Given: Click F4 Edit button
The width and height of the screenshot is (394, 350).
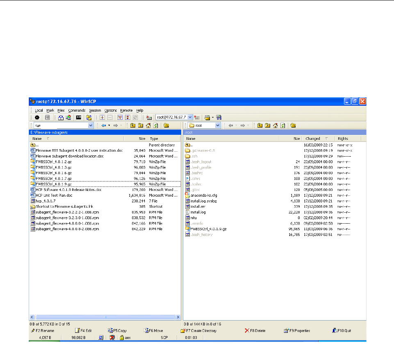Looking at the screenshot, I should 83,331.
